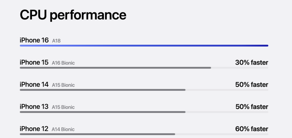Click the iPhone 14 gray performance bar
The image size is (292, 138).
(x=103, y=90)
